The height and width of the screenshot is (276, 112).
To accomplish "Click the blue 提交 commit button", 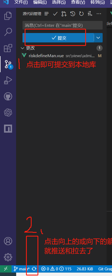I will (x=58, y=38).
